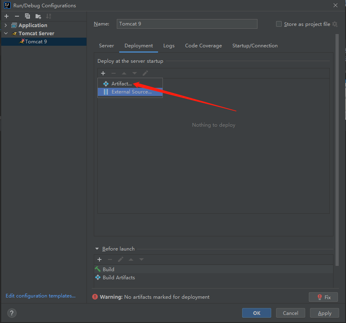Screen dimensions: 346x323
Task: Add a new run configuration
Action: [6, 16]
